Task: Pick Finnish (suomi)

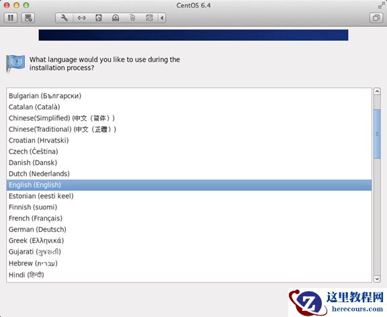Action: 189,207
